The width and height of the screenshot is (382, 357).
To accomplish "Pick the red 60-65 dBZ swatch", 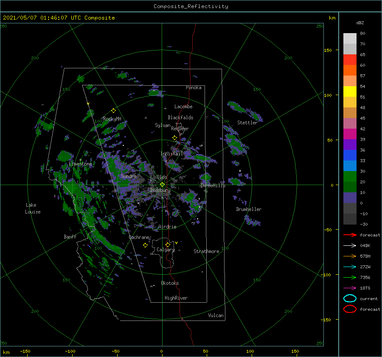I will pos(350,59).
